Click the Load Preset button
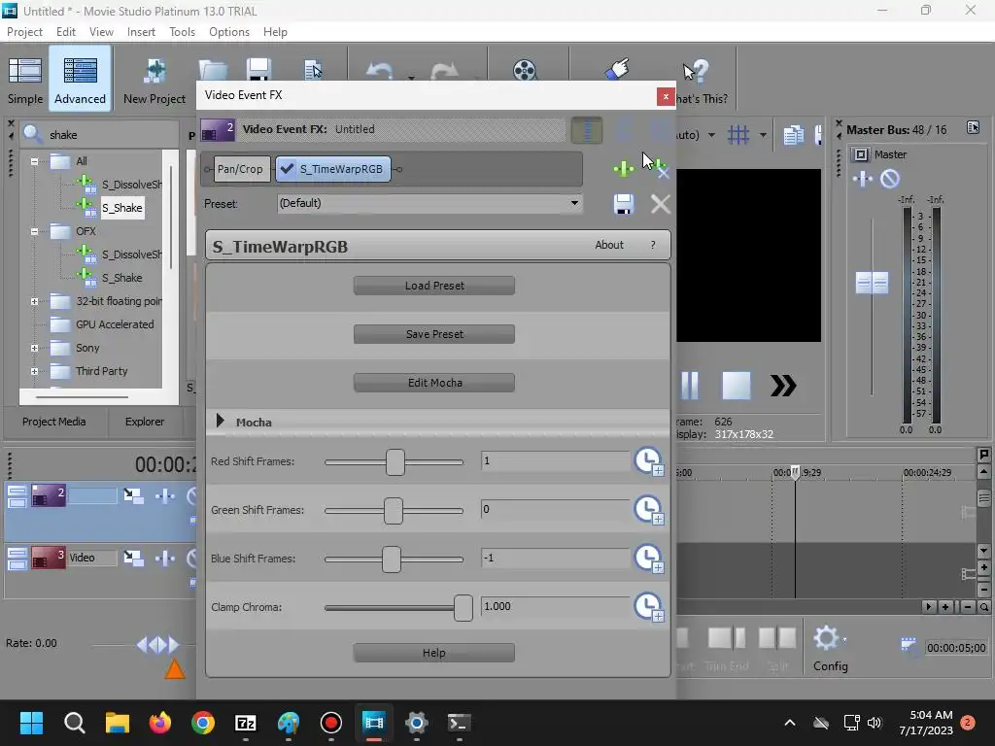 point(434,286)
